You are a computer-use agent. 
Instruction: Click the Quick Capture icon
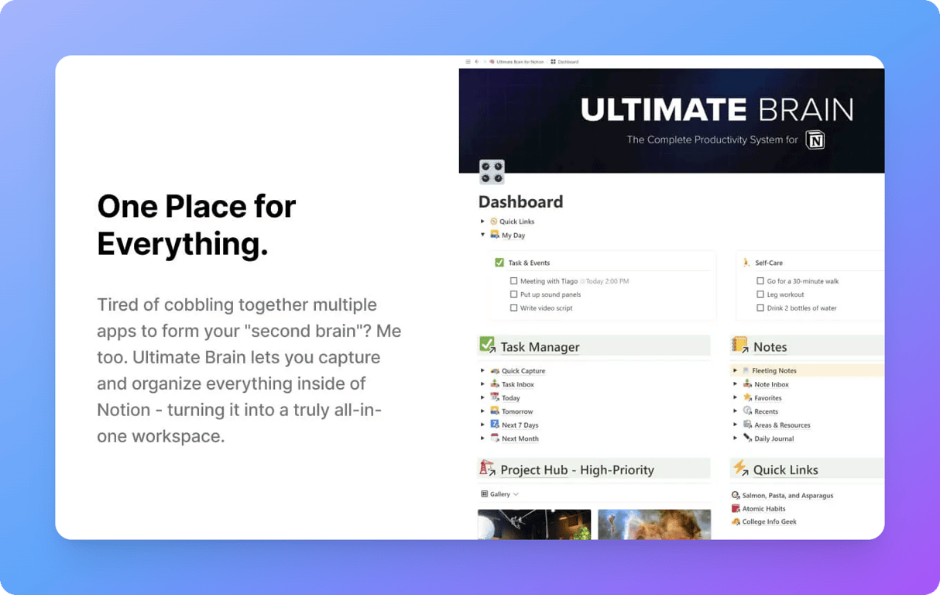(495, 370)
